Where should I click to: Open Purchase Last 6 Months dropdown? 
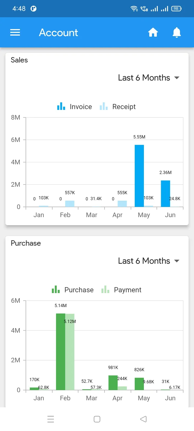(x=149, y=261)
